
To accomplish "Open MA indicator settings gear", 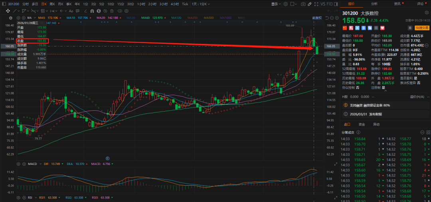I will 18,18.
